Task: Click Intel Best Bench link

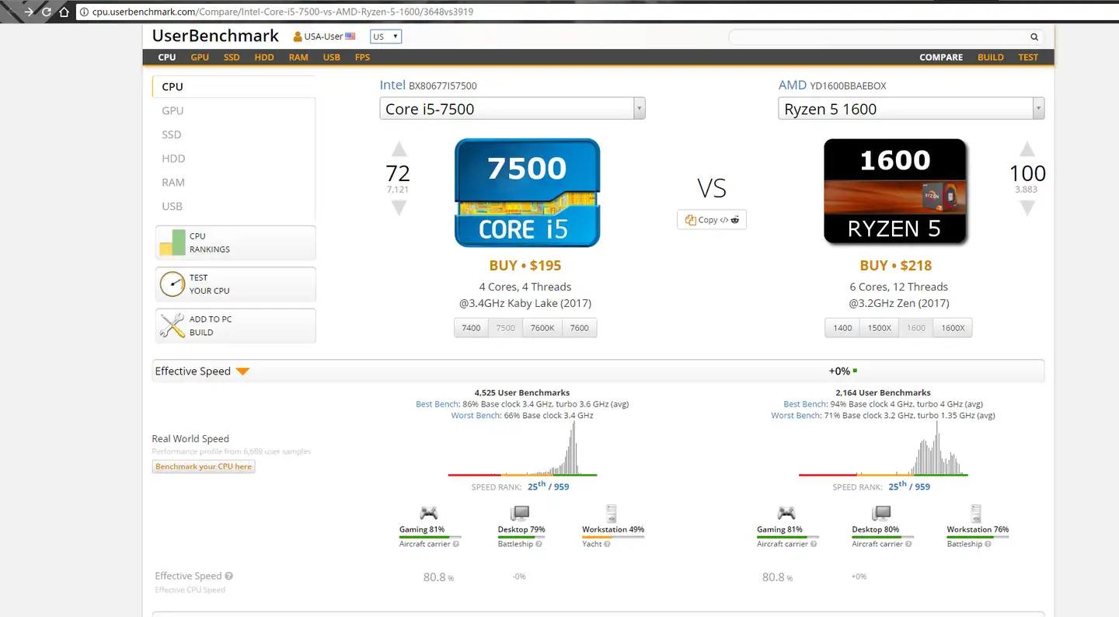Action: [437, 404]
